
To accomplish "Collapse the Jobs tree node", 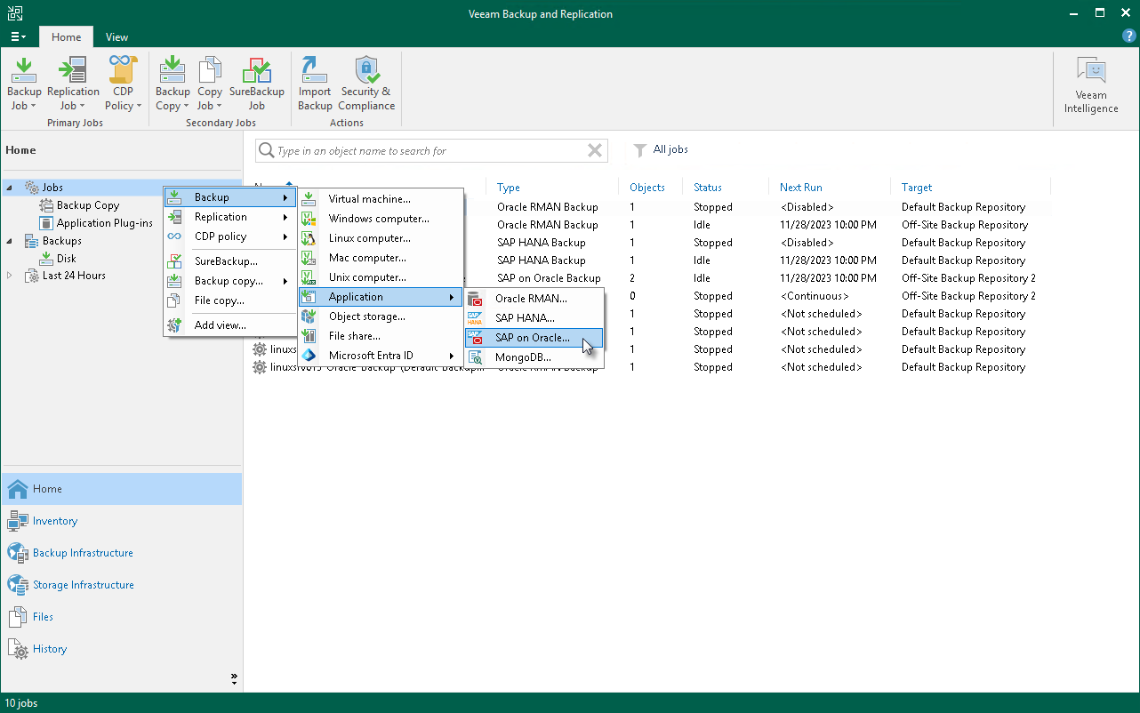I will tap(10, 188).
